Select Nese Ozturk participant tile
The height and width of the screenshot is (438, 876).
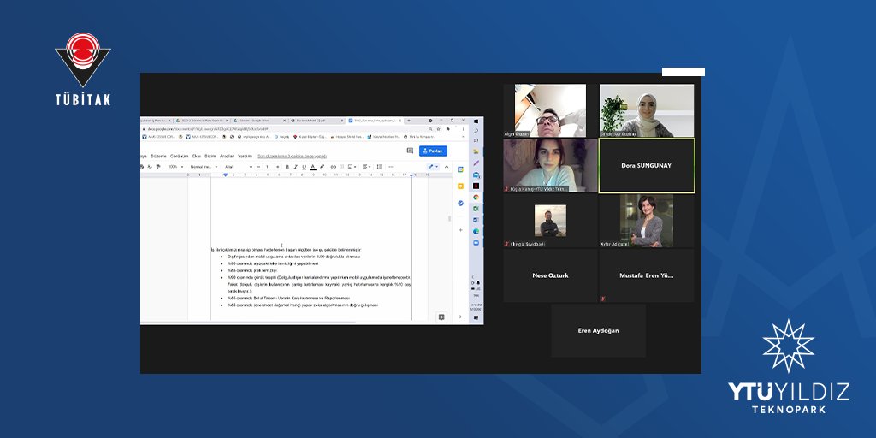tap(550, 275)
